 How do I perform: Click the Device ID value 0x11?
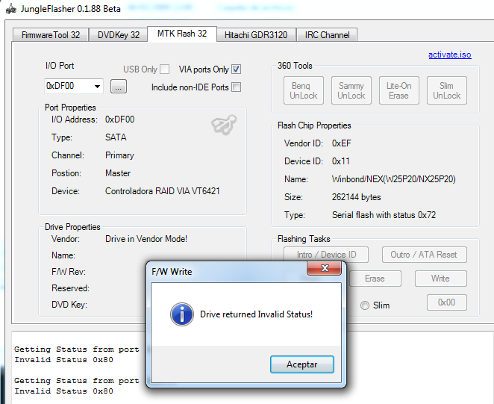point(340,161)
